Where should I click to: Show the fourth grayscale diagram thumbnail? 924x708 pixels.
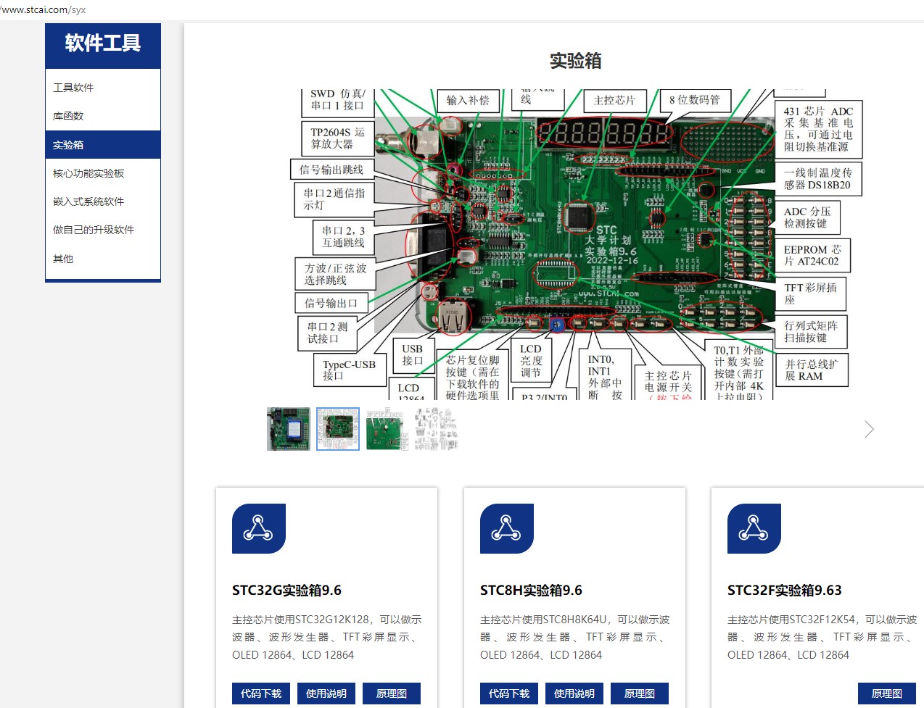tap(437, 429)
